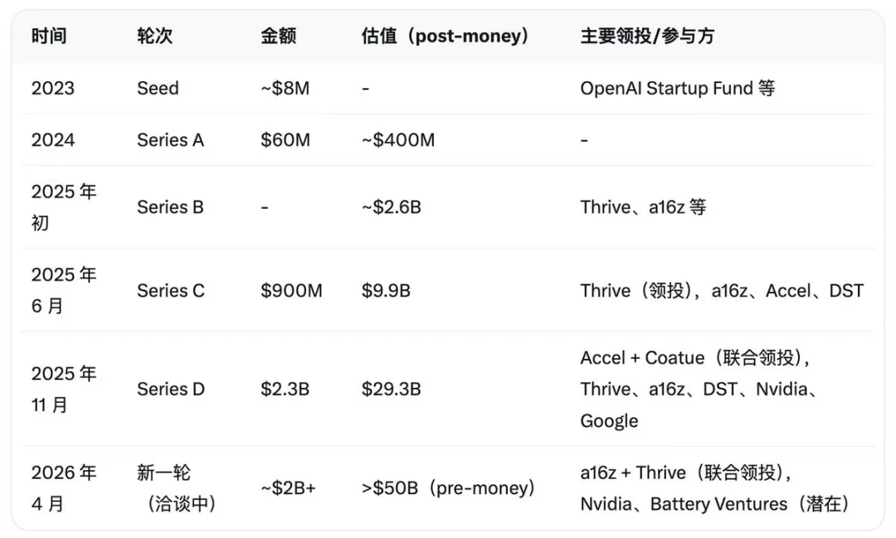Click the Series B round cell
This screenshot has width=896, height=538.
(x=170, y=206)
